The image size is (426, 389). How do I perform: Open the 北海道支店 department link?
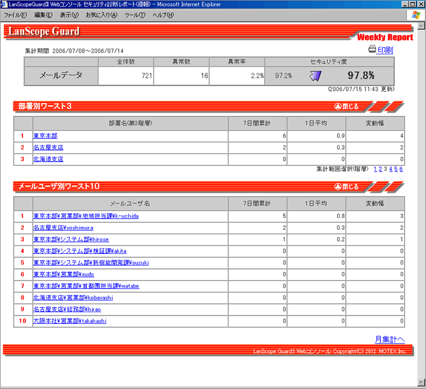tap(48, 159)
